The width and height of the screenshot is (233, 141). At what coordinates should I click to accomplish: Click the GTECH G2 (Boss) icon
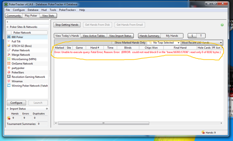click(x=9, y=46)
